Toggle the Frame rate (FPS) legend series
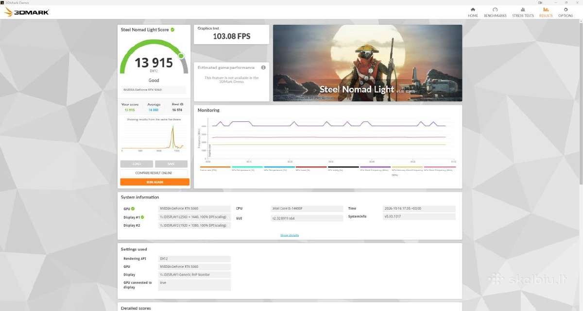 215,168
